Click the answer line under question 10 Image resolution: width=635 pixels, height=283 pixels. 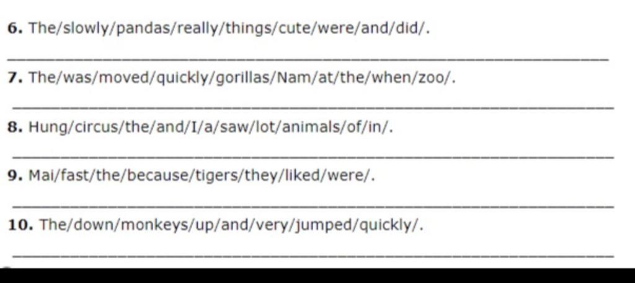[313, 256]
